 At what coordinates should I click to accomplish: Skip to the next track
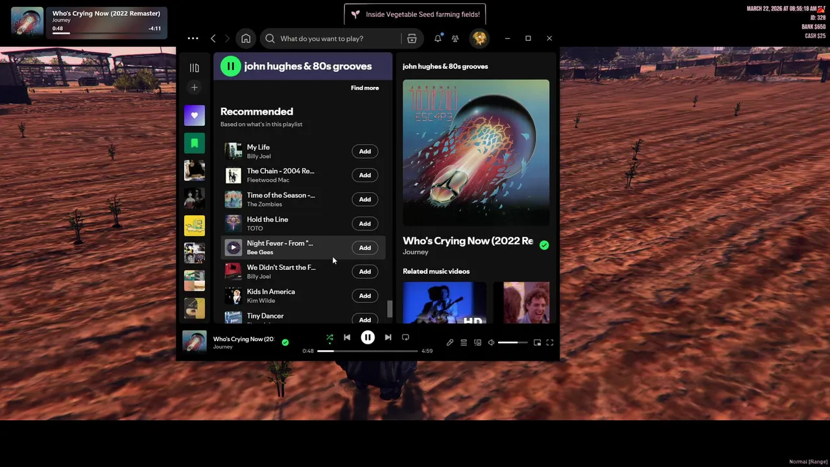coord(388,337)
